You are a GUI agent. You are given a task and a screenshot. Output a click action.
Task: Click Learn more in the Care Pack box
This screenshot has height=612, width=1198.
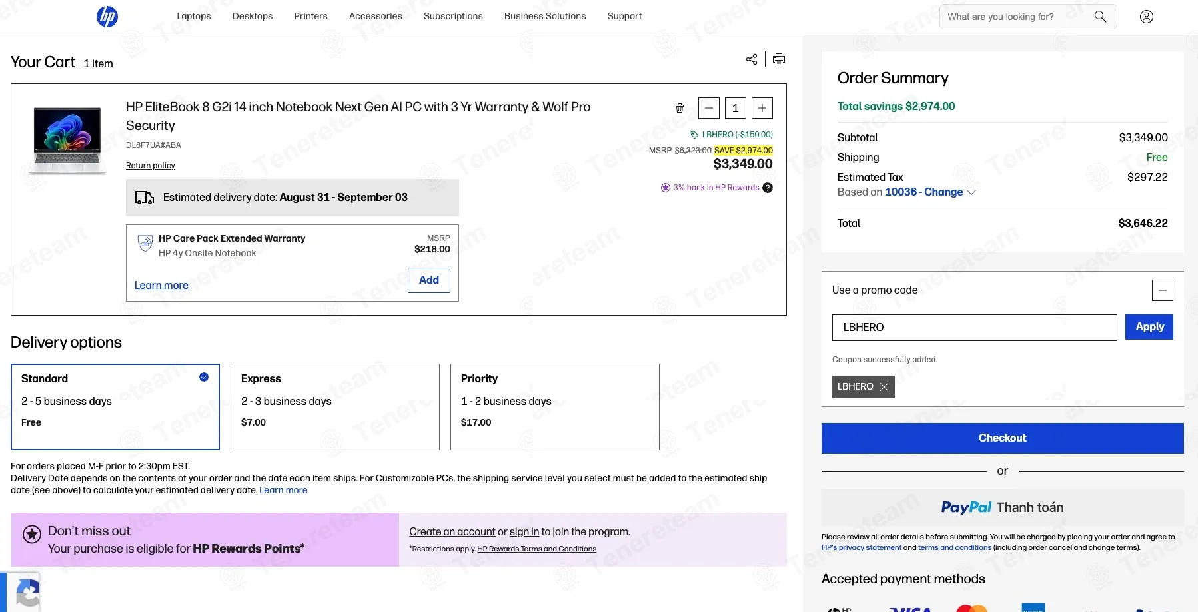click(x=161, y=286)
